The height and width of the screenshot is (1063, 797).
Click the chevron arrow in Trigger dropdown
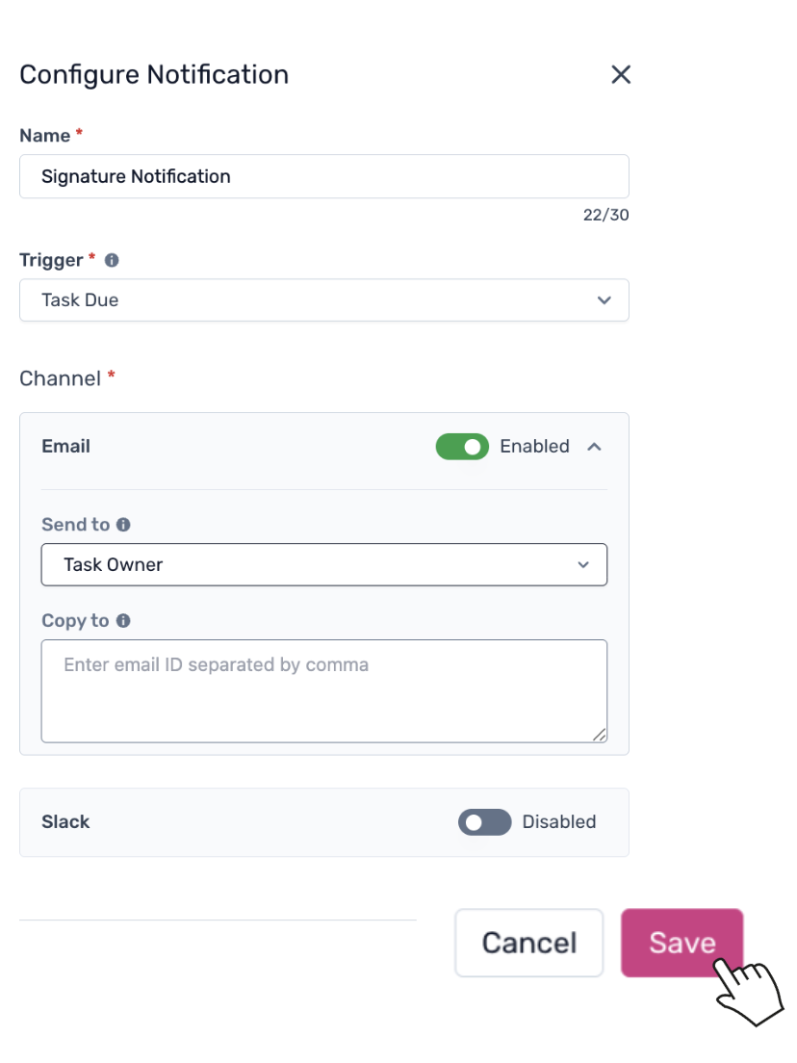(604, 300)
